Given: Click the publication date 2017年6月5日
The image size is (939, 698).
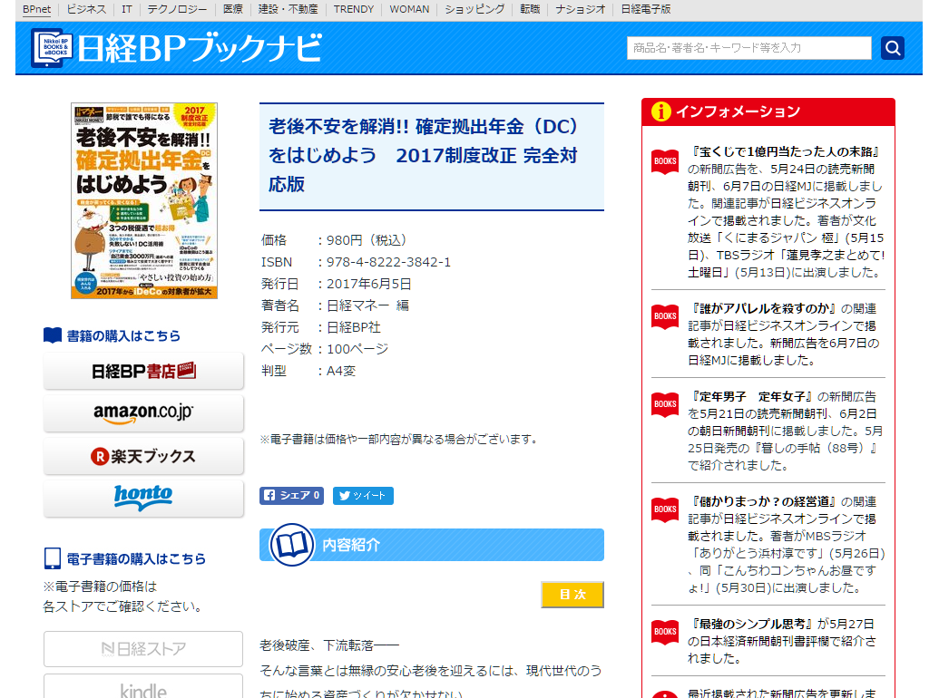Looking at the screenshot, I should [x=369, y=284].
